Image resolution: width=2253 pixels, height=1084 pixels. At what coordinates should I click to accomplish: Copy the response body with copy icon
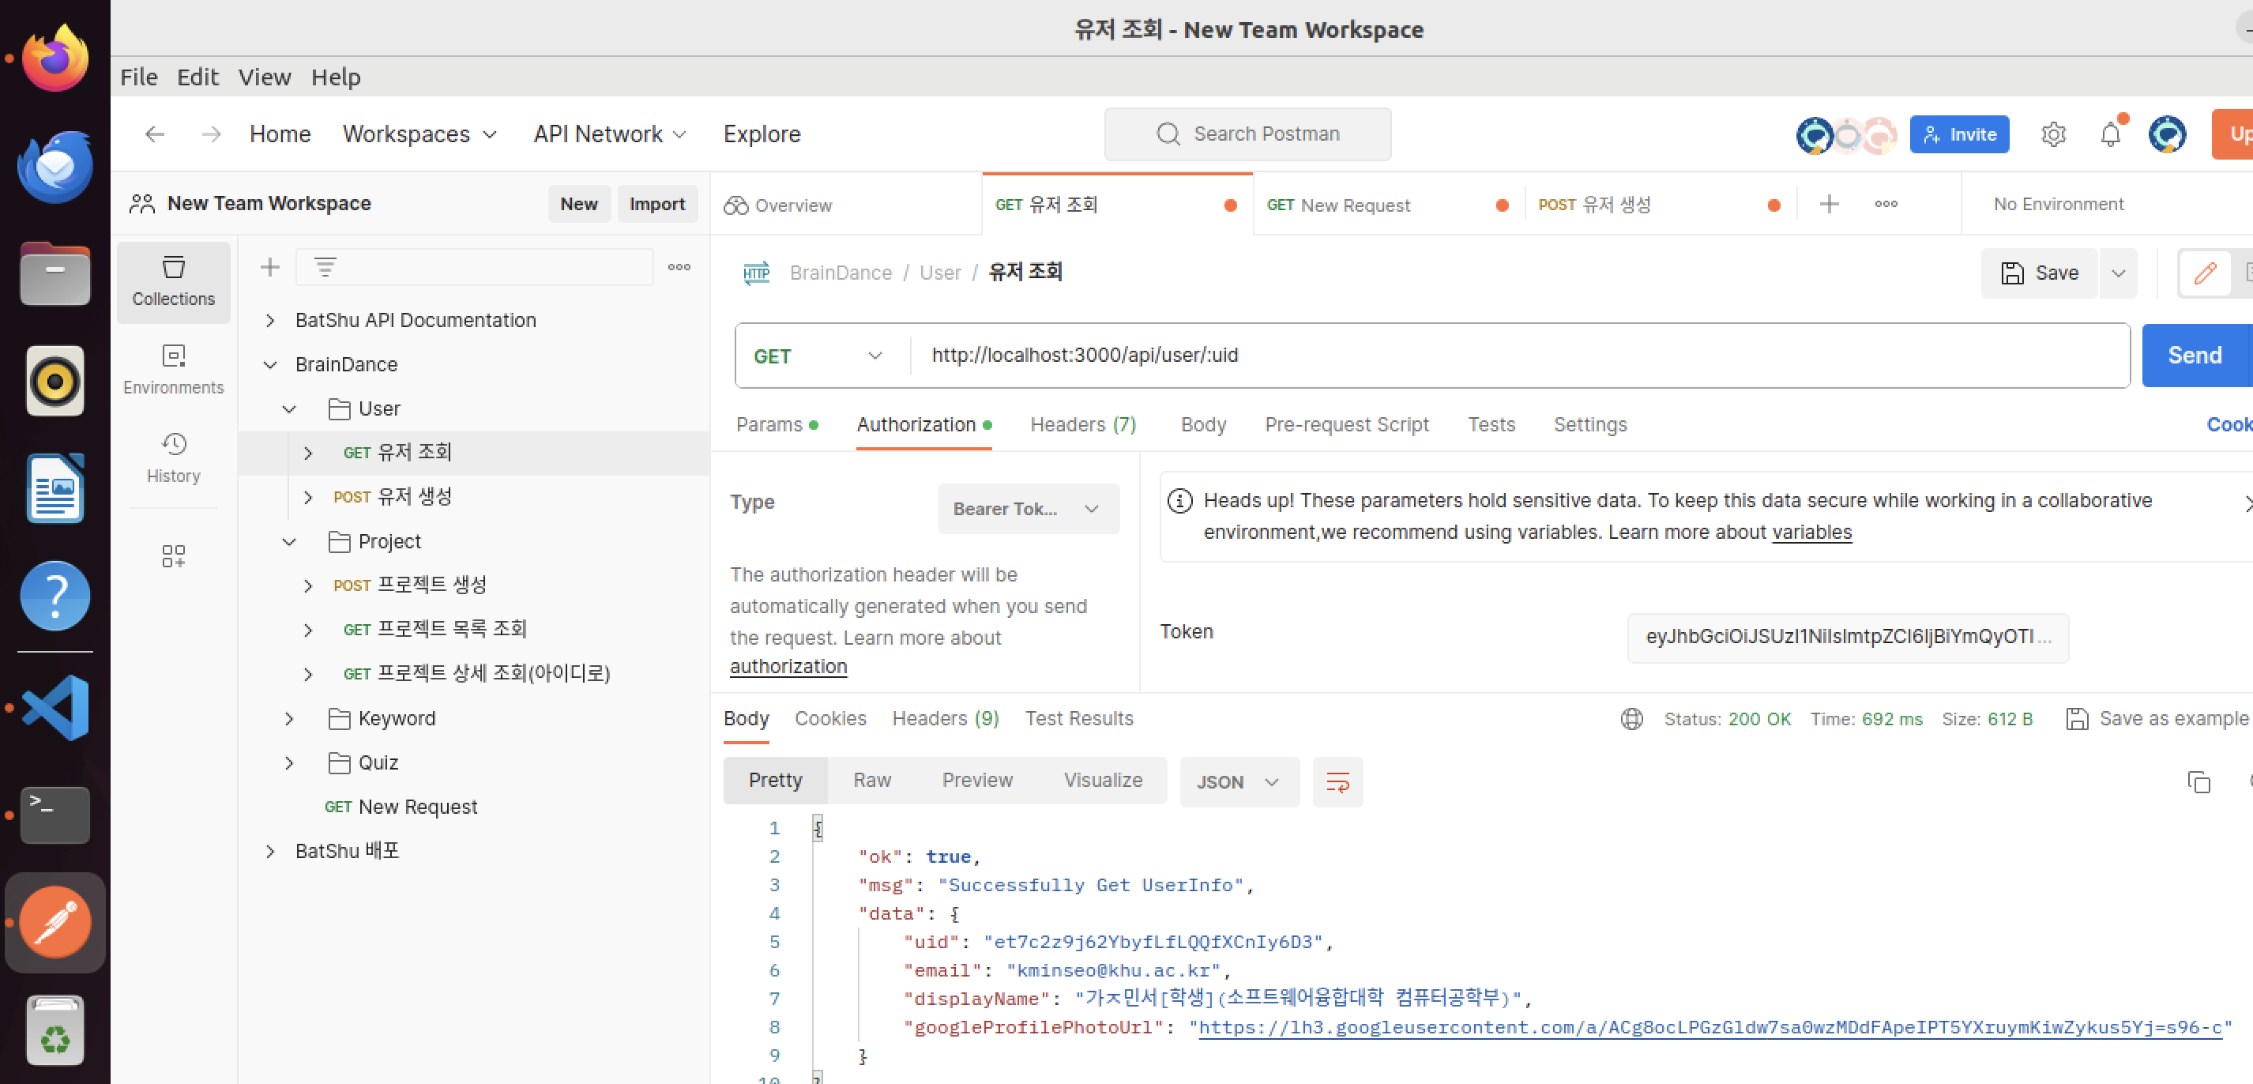tap(2198, 781)
